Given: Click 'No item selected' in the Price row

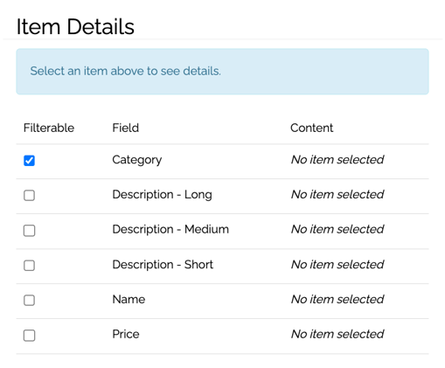Looking at the screenshot, I should click(337, 334).
